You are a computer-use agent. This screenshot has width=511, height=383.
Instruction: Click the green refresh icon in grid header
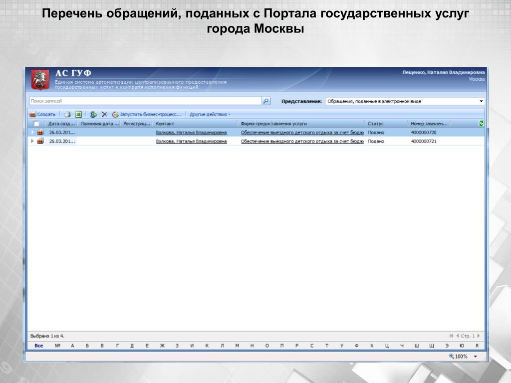pos(481,124)
